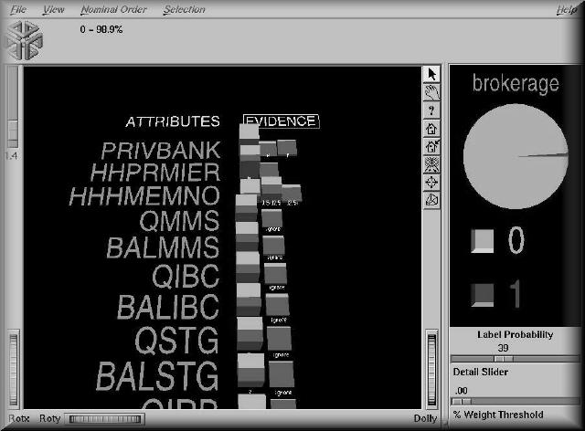Set home position with house-arrow icon

tap(433, 145)
